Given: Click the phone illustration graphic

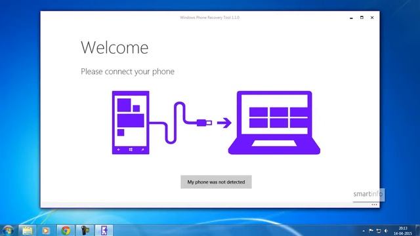Looking at the screenshot, I should [x=131, y=123].
